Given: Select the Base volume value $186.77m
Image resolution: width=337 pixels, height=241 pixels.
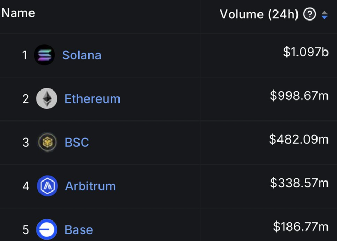Looking at the screenshot, I should click(301, 227).
